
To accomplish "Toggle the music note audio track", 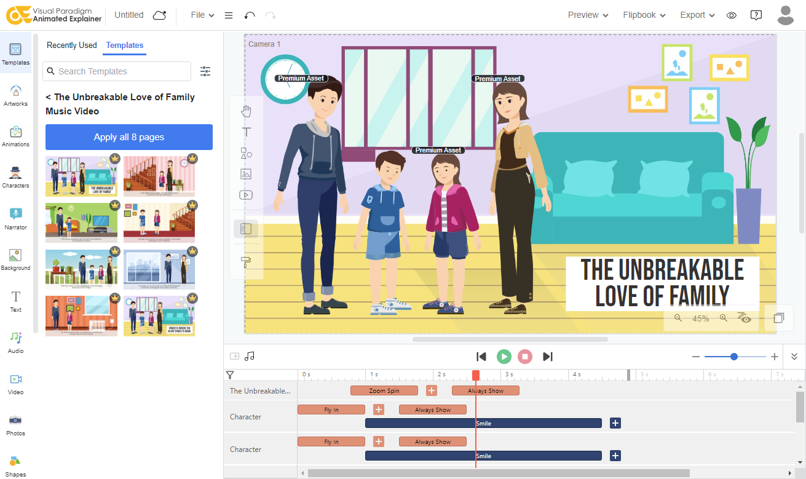I will (250, 357).
